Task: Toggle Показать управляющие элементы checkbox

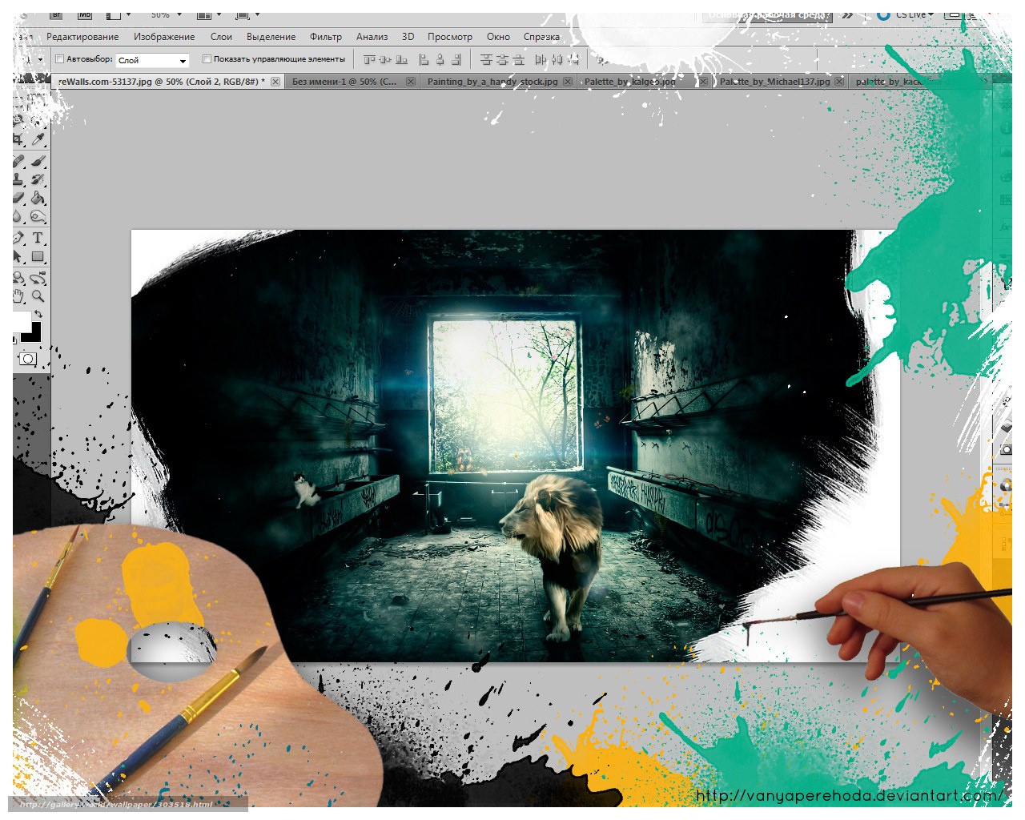Action: click(207, 59)
